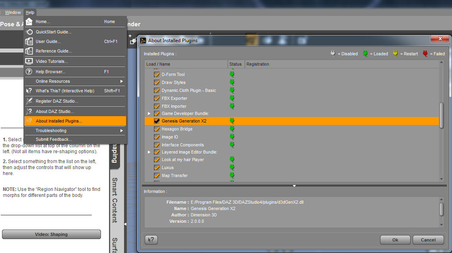Select the Interface Components row

point(292,145)
